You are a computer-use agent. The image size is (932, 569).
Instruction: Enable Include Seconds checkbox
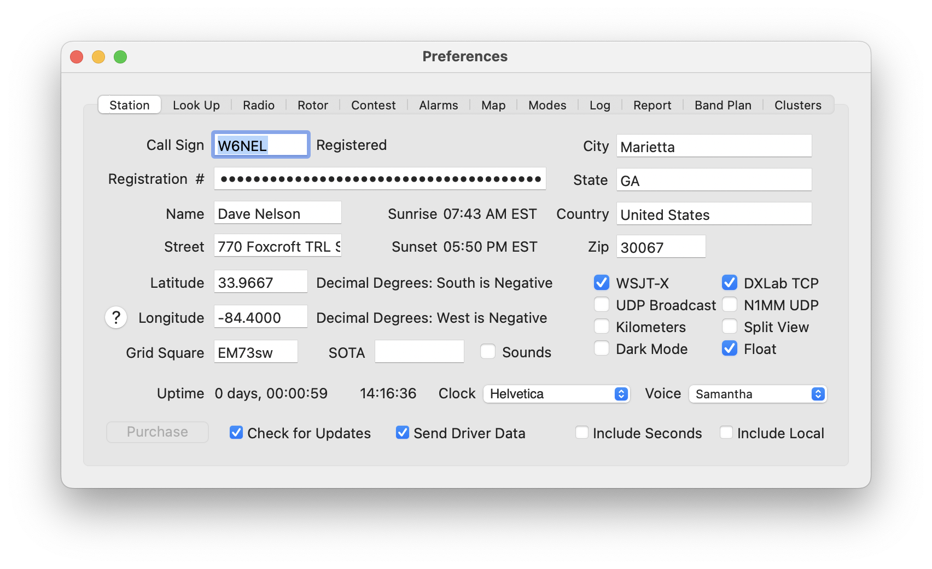tap(582, 433)
